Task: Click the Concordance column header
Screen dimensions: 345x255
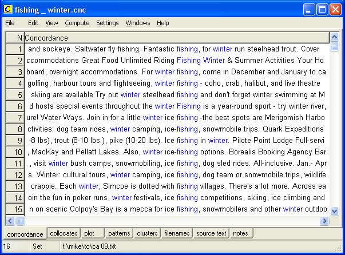Action: 176,38
